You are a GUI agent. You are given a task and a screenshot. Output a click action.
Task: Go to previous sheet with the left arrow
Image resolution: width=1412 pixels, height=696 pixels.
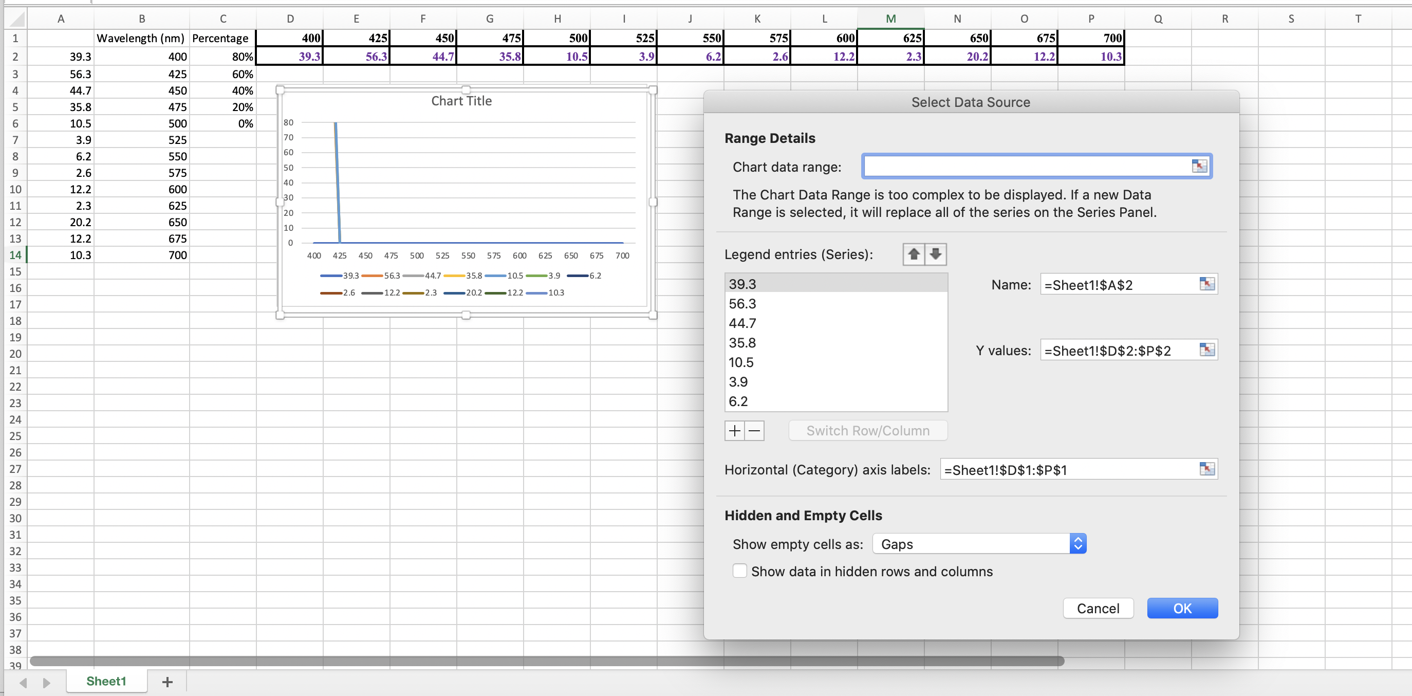tap(23, 683)
